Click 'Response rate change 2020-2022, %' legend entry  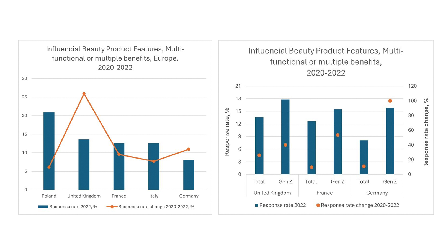pyautogui.click(x=150, y=207)
